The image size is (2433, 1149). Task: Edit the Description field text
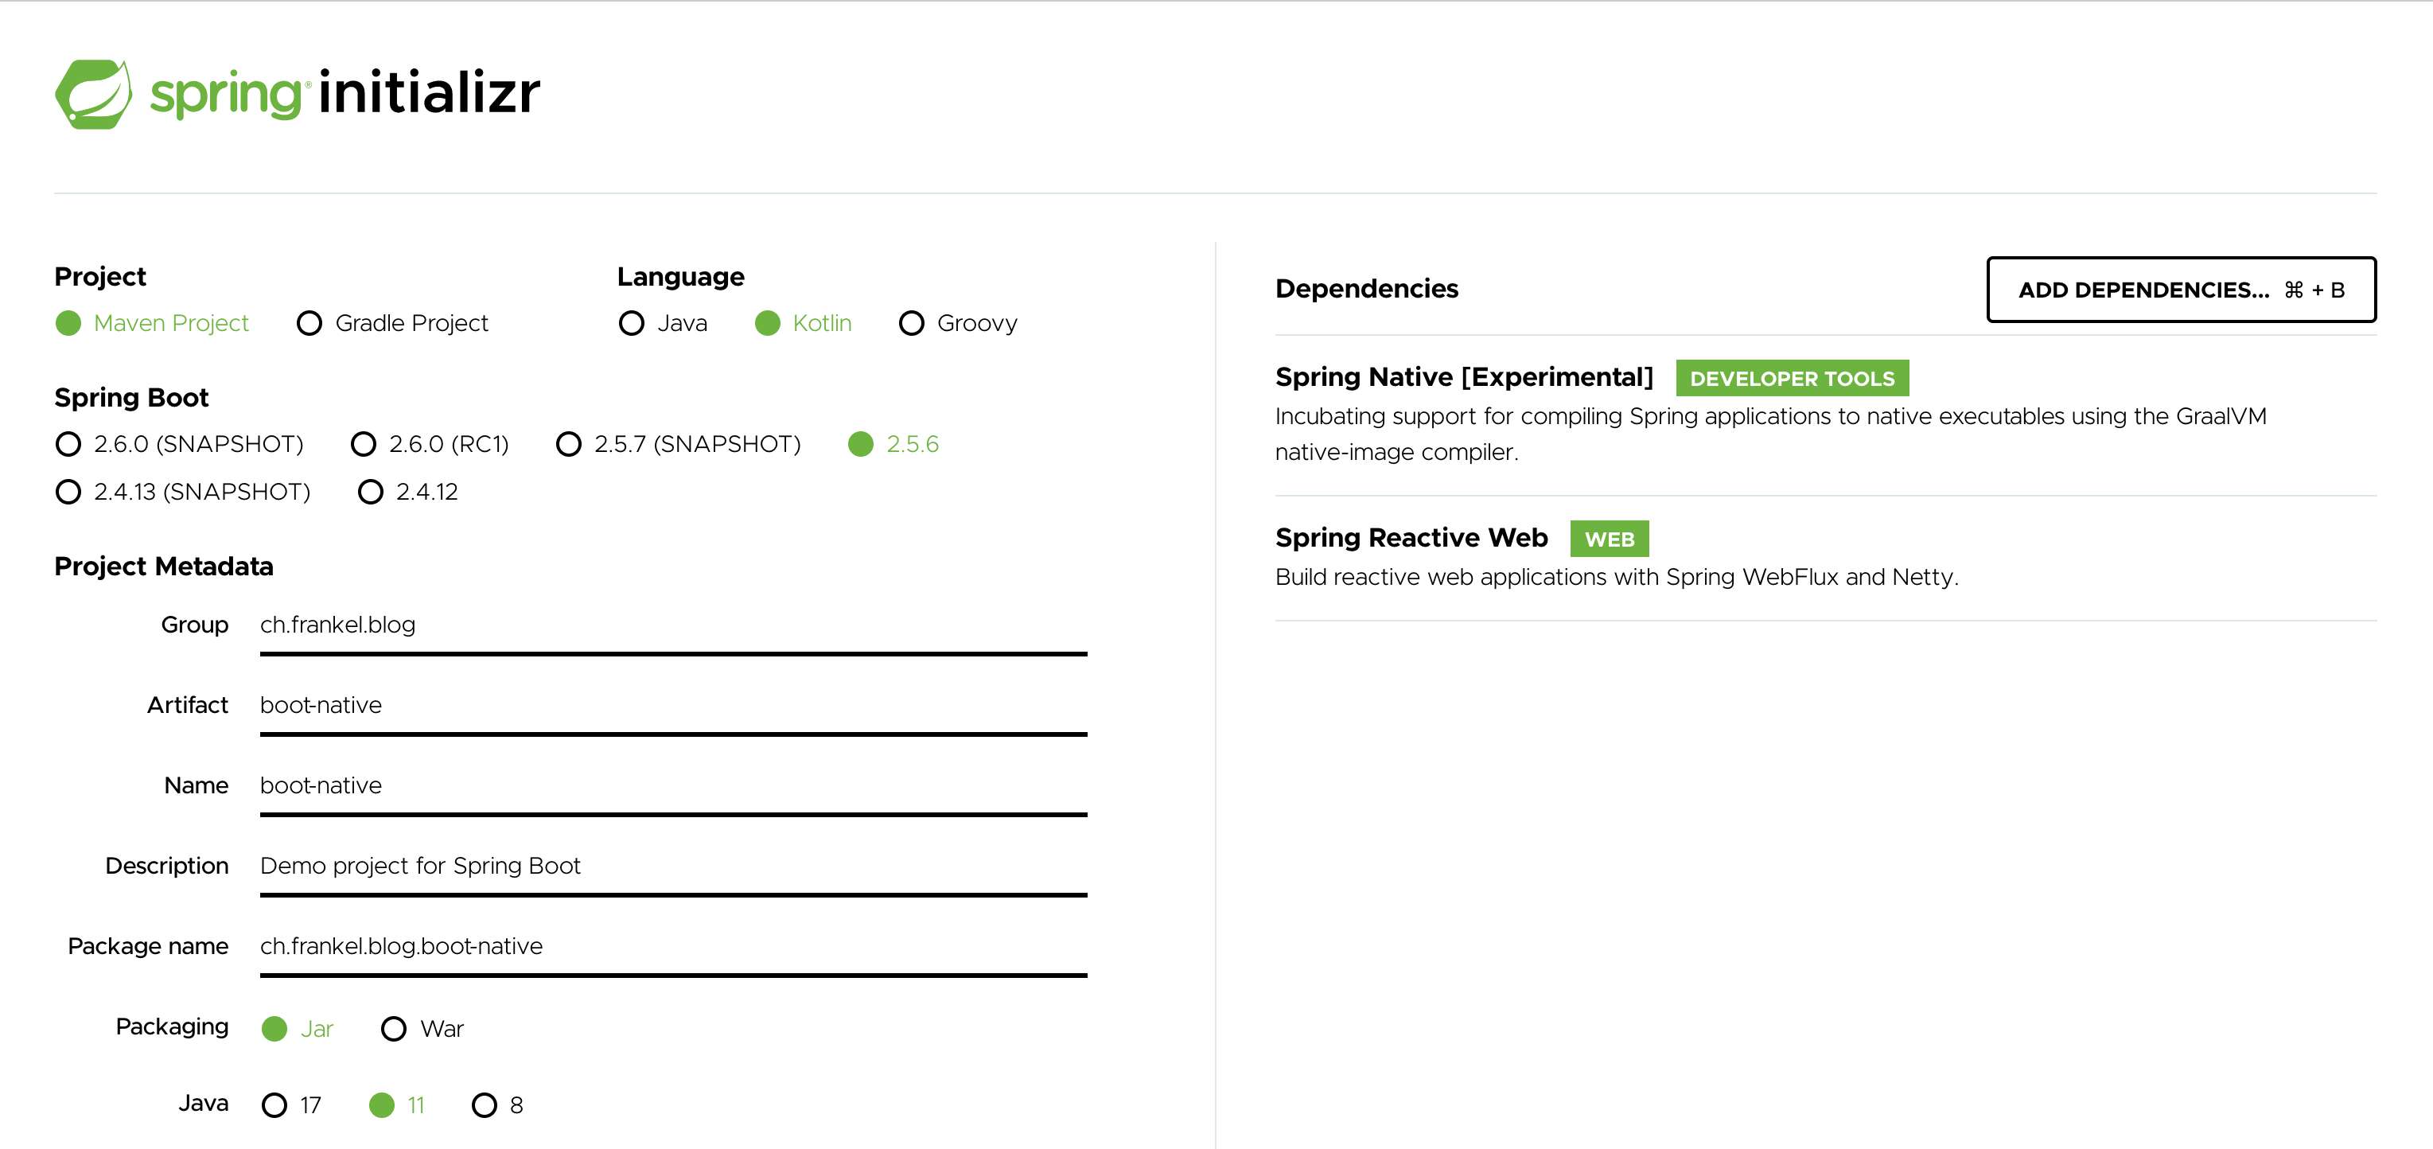point(671,866)
